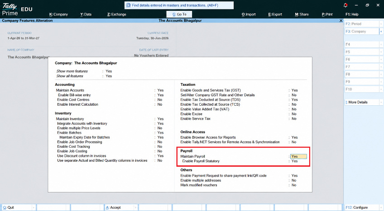Open I: More Details
This screenshot has height=211, width=384.
[x=362, y=102]
